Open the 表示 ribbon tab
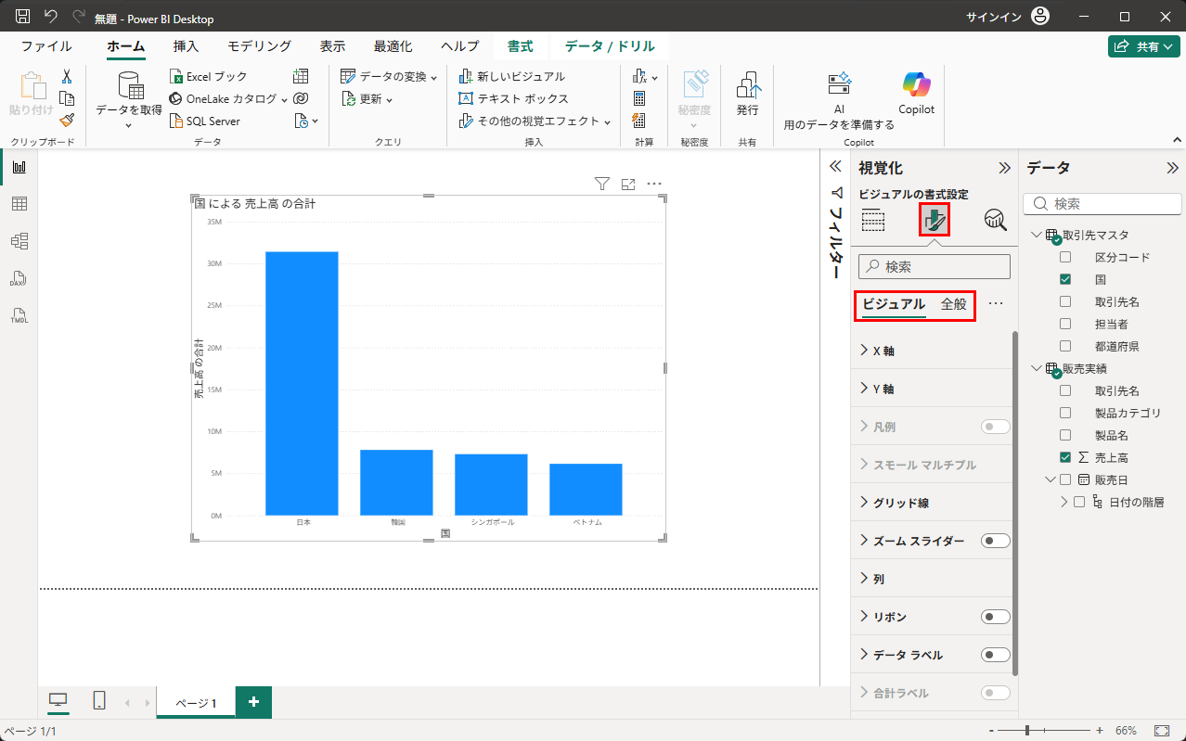The height and width of the screenshot is (741, 1186). click(333, 46)
